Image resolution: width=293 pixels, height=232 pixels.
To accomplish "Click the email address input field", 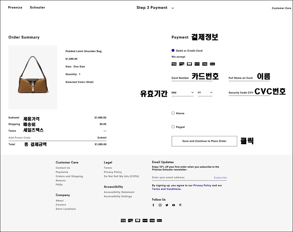I will 182,177.
